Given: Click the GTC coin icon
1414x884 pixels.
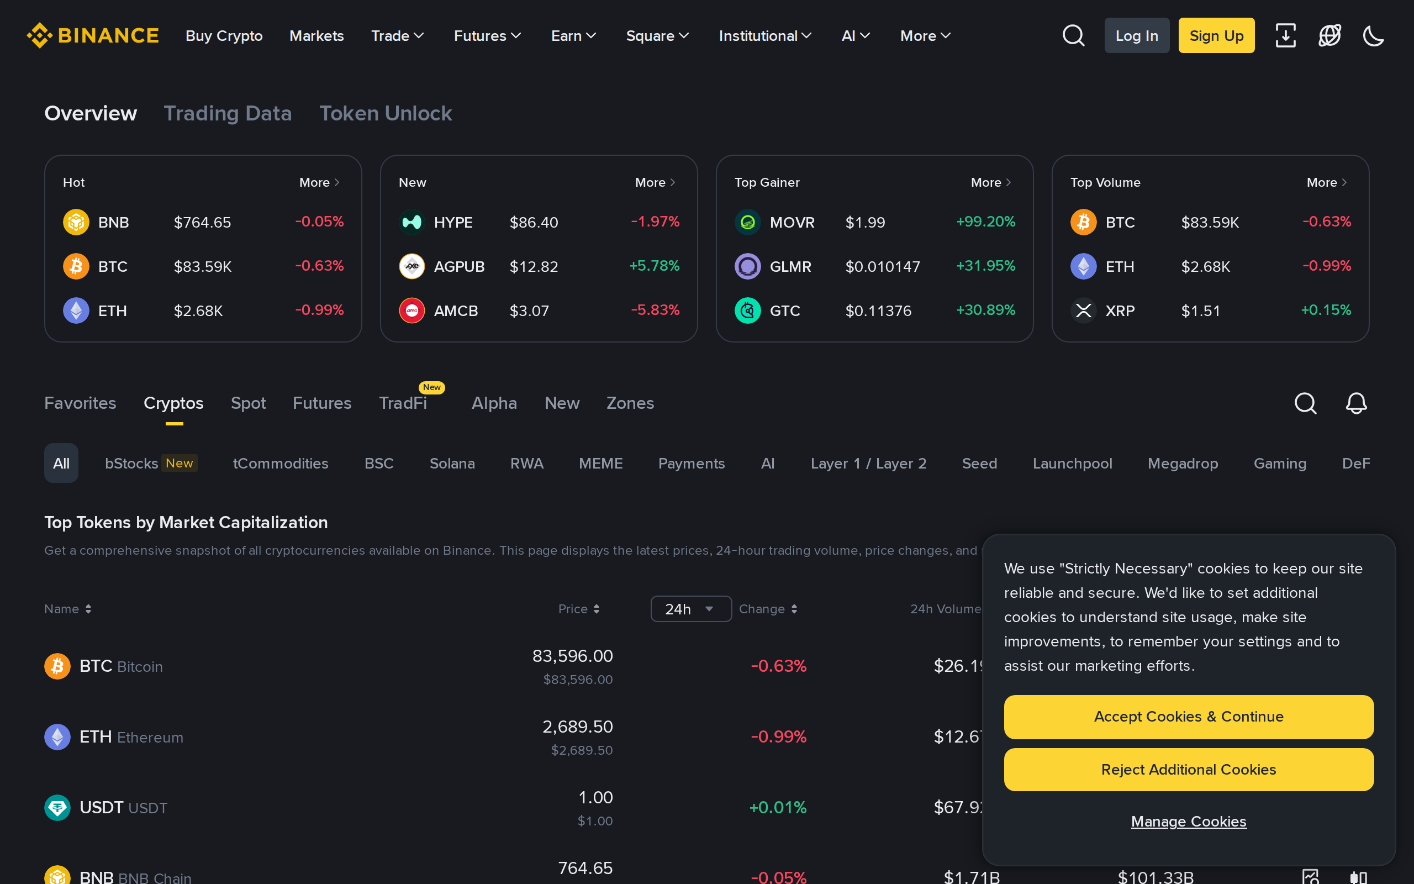Looking at the screenshot, I should pos(748,311).
